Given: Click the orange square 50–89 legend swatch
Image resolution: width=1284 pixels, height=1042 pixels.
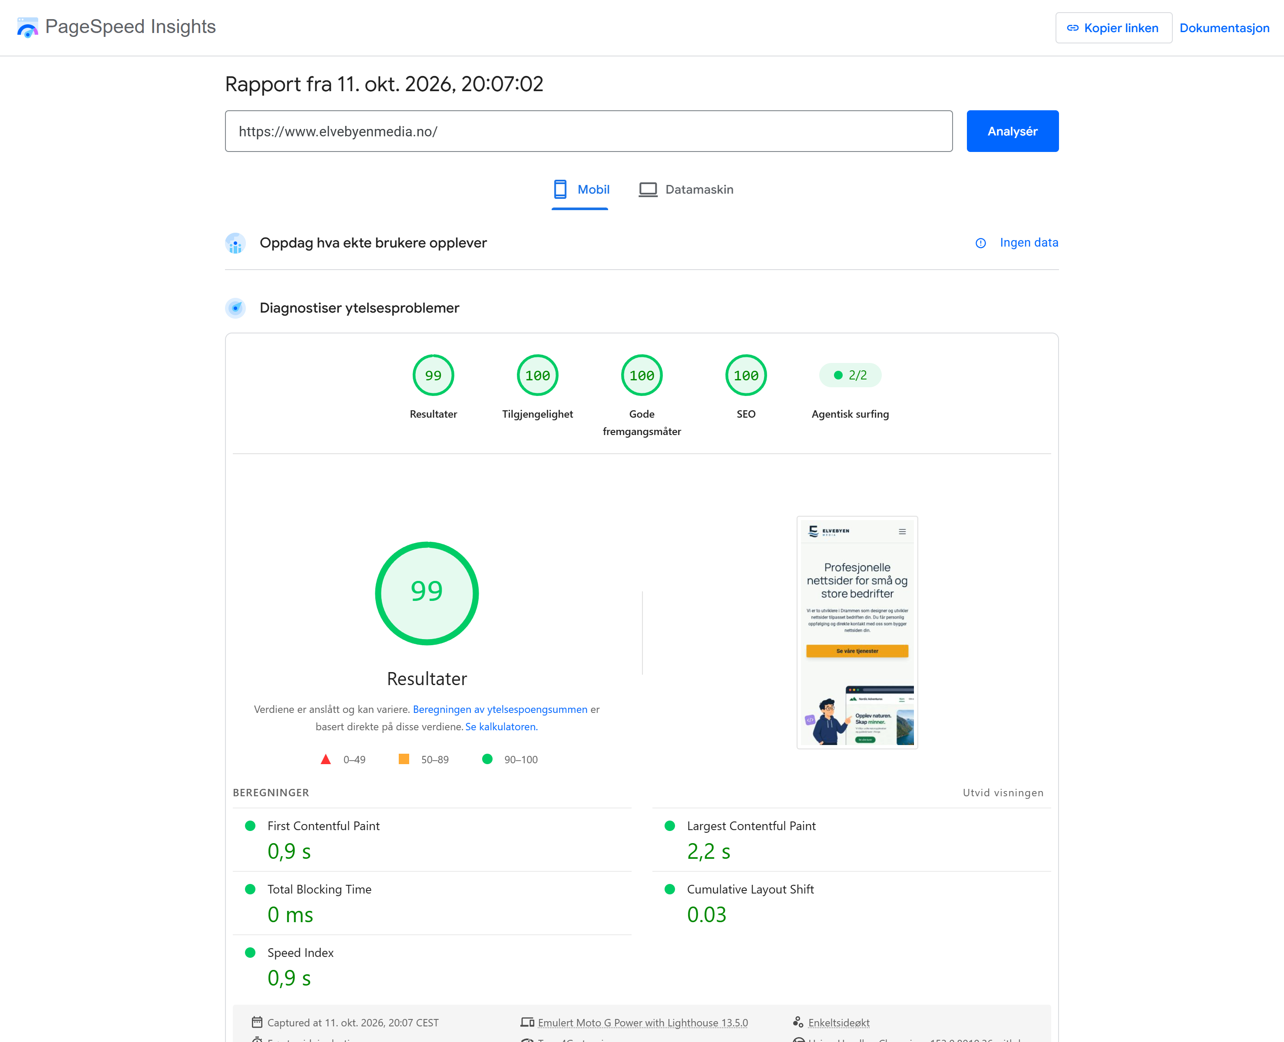Looking at the screenshot, I should click(404, 759).
